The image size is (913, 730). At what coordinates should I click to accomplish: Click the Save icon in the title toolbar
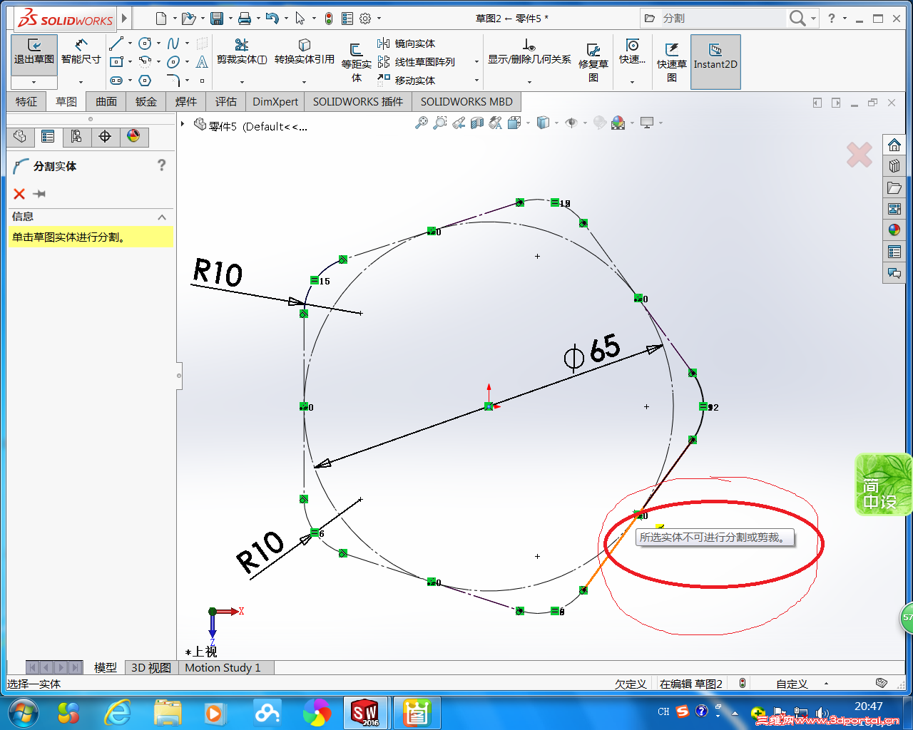click(217, 19)
